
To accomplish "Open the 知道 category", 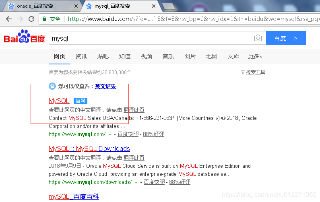I will tap(125, 56).
